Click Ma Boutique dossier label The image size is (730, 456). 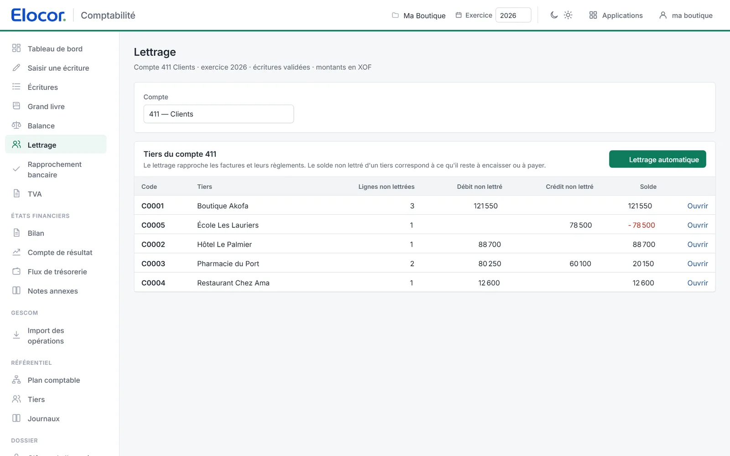424,16
